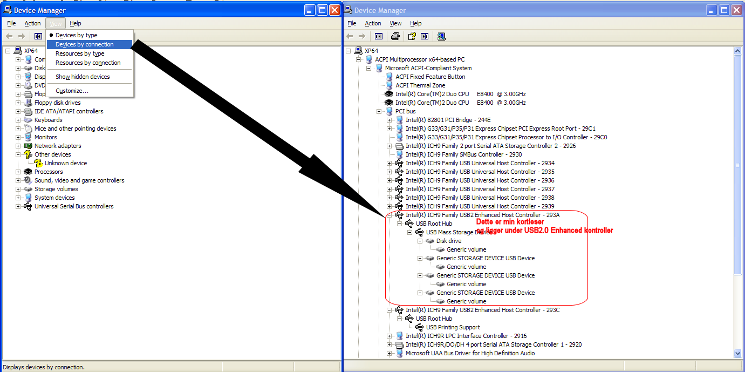Screen dimensions: 745x372
Task: Click the Print icon in right window toolbar
Action: pos(395,36)
